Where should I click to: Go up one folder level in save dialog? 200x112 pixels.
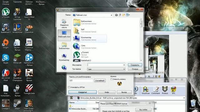click(x=120, y=15)
